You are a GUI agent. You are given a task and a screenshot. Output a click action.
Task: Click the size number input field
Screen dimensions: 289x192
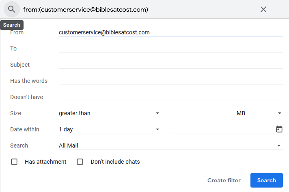[x=199, y=113]
